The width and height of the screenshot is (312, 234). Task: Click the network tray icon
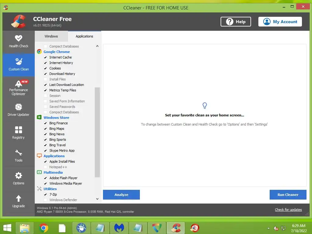(283, 228)
